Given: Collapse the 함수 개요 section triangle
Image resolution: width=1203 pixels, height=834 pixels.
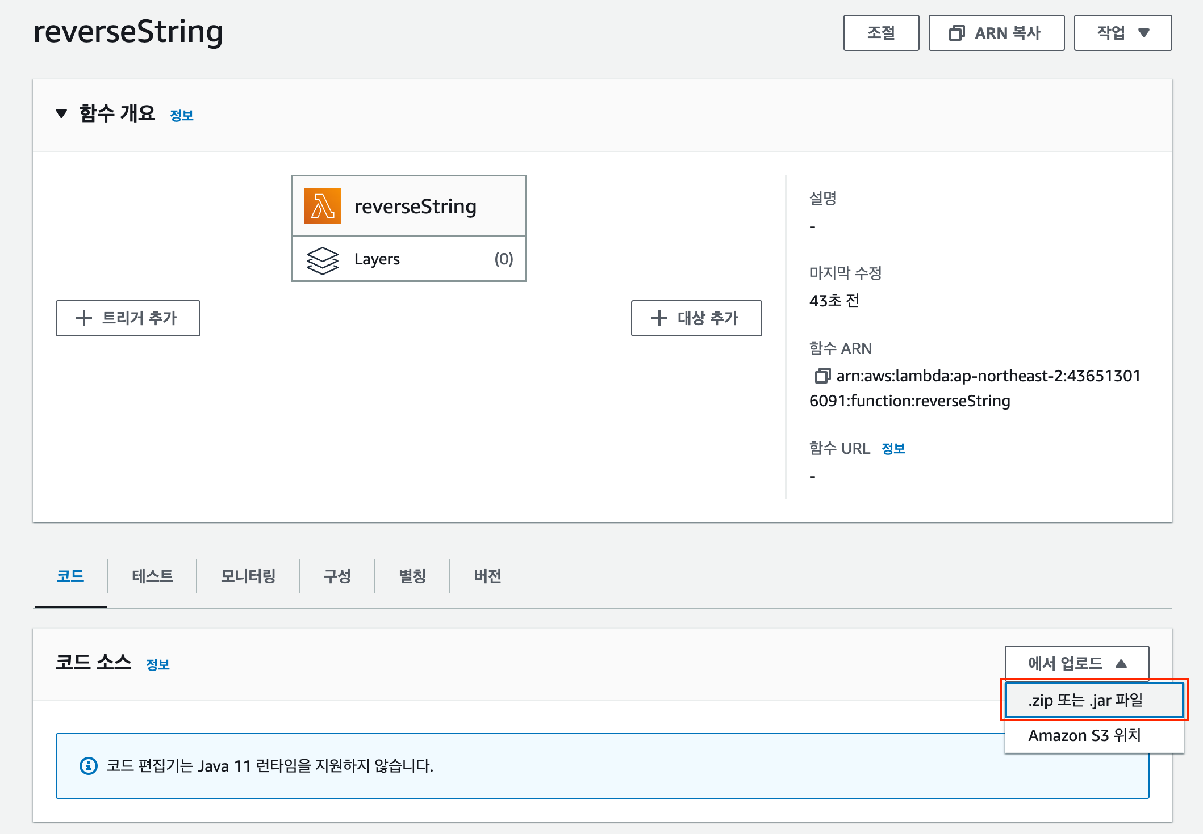Looking at the screenshot, I should tap(61, 113).
